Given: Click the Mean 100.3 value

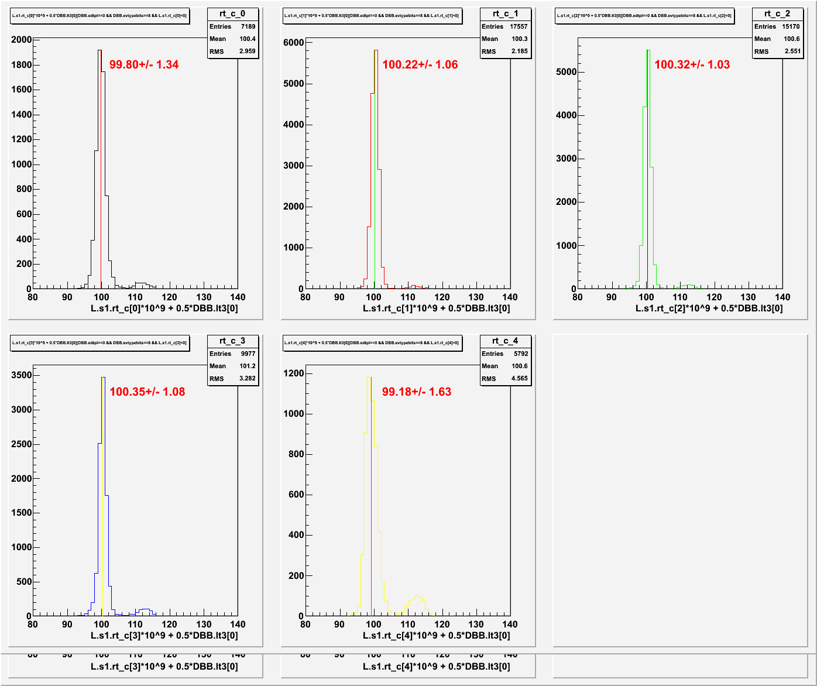Looking at the screenshot, I should tap(520, 39).
